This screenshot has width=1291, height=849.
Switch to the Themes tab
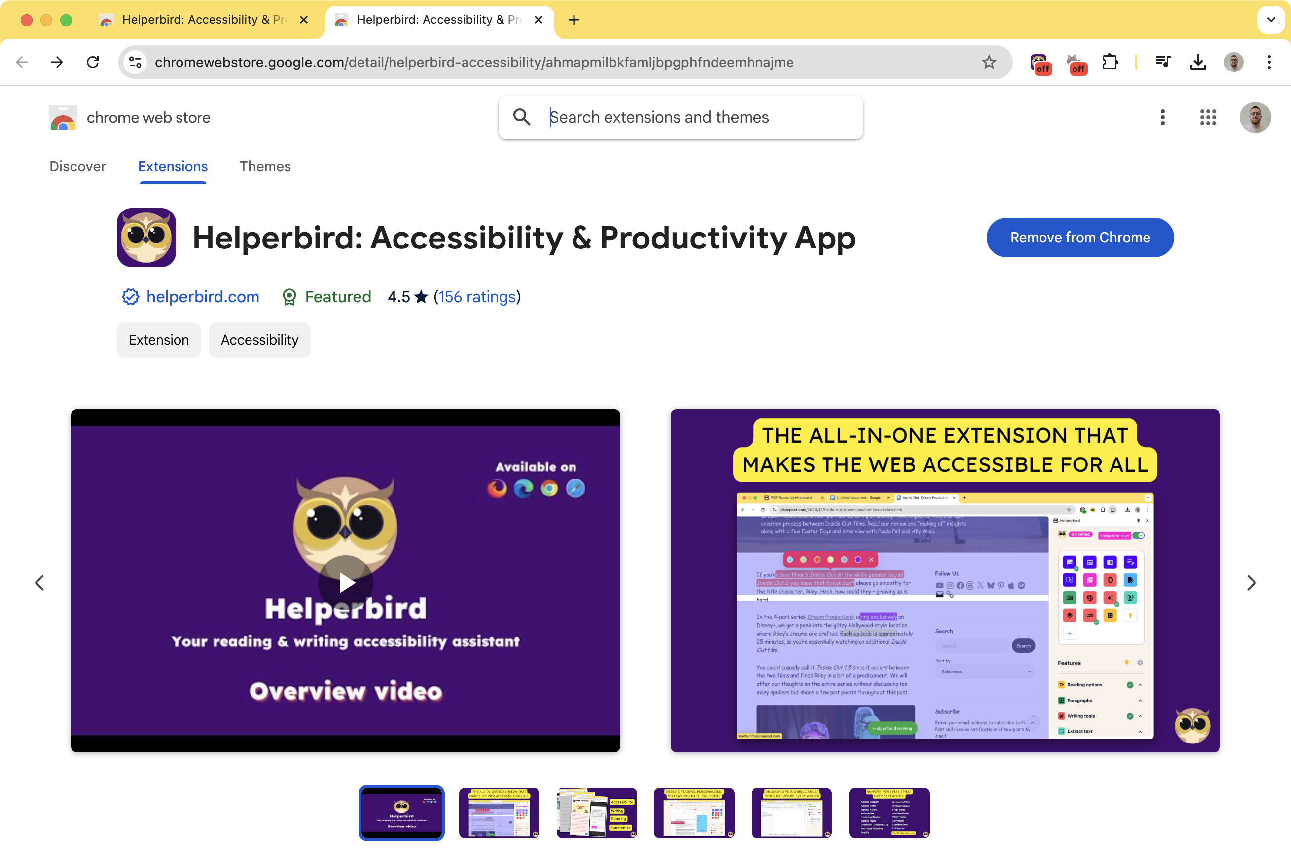pyautogui.click(x=265, y=166)
